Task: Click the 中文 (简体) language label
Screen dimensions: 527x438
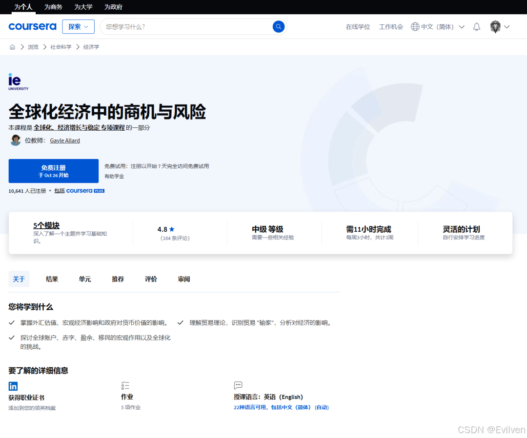Action: click(437, 27)
